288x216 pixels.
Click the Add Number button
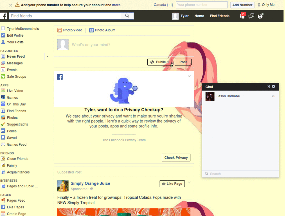242,5
